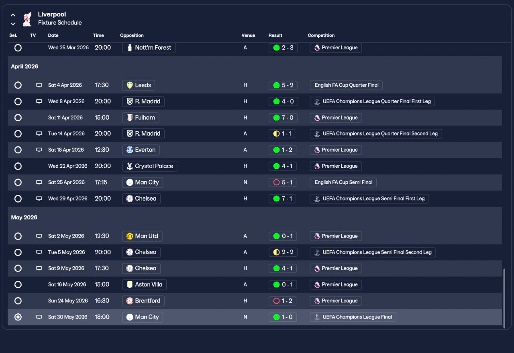Sort fixtures by the Result column header
This screenshot has width=514, height=353.
pyautogui.click(x=275, y=35)
